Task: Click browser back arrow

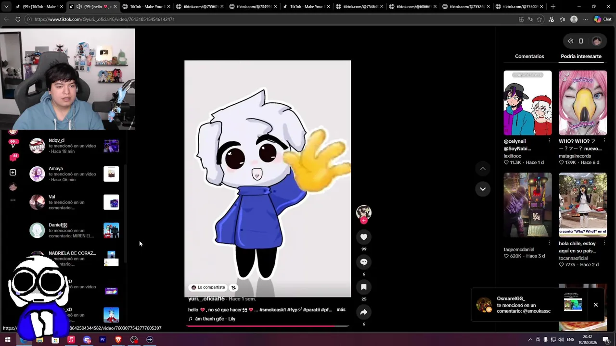Action: 6,19
